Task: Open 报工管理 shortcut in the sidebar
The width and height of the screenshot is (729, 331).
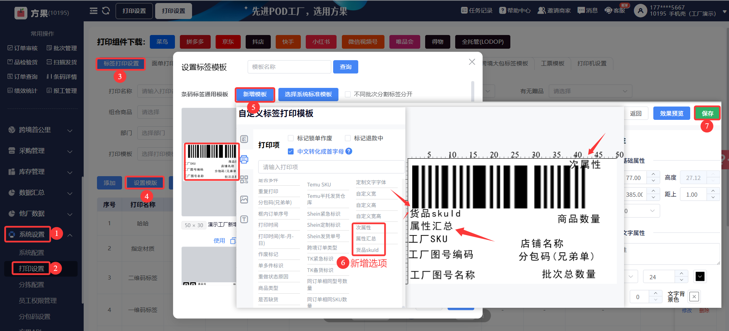Action: 62,91
